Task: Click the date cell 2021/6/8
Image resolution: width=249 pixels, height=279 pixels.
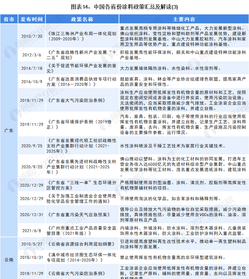Action: [x=31, y=231]
